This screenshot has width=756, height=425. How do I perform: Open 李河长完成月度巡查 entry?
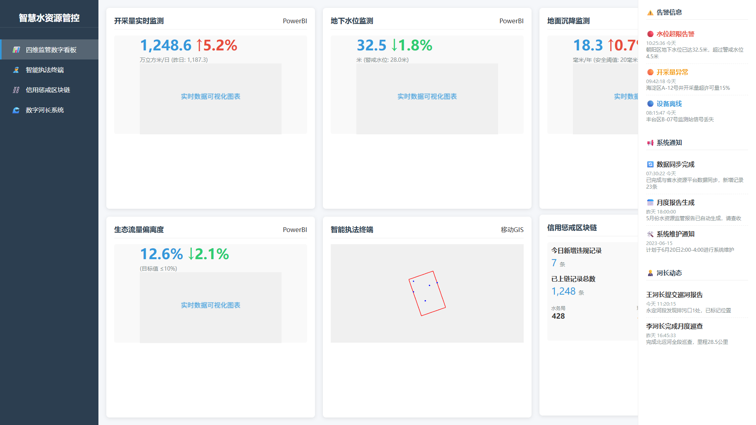[674, 326]
